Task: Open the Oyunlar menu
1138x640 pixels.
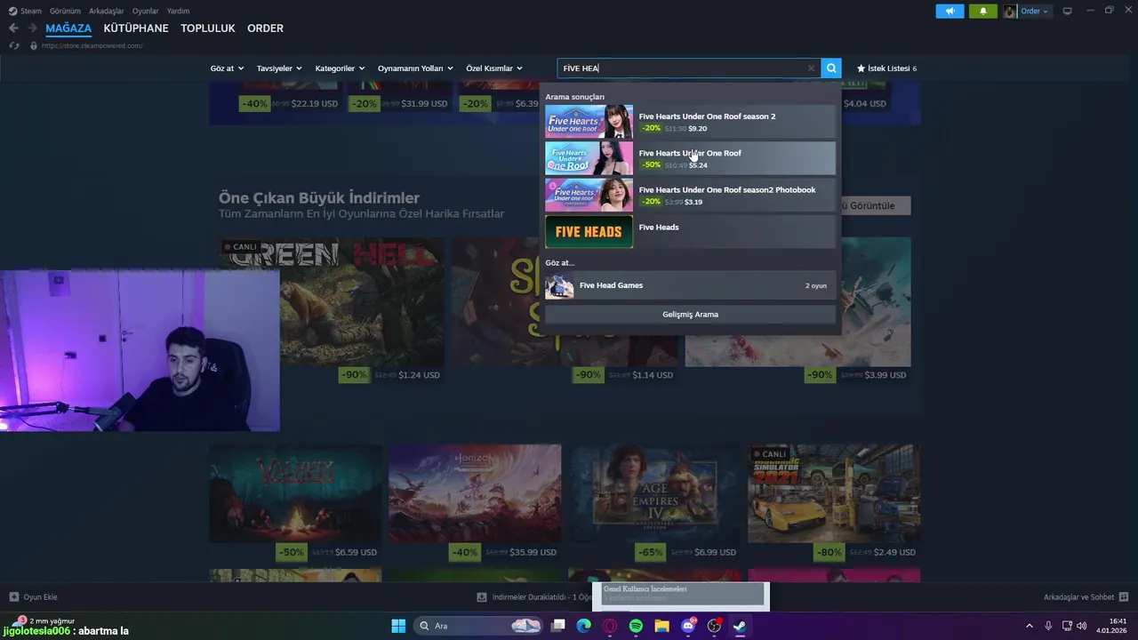Action: coord(146,11)
